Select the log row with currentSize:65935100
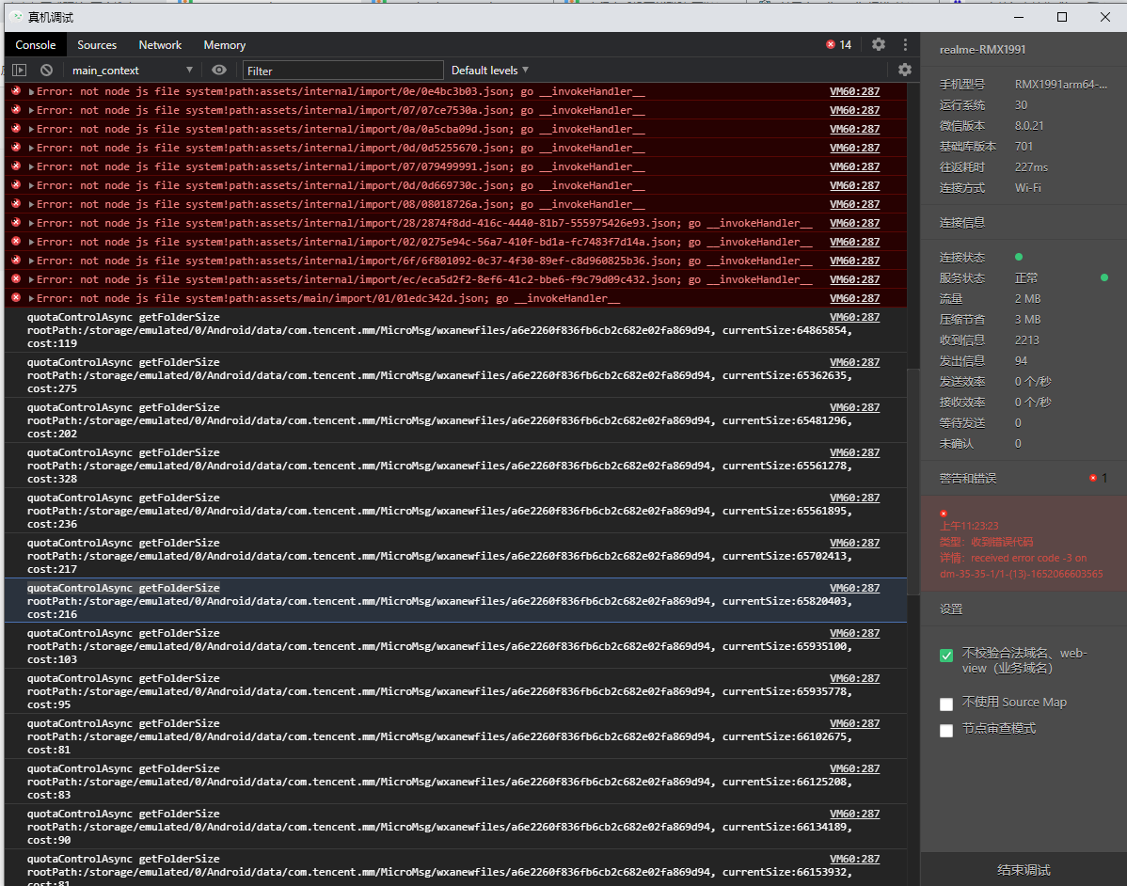The image size is (1127, 886). pos(455,646)
